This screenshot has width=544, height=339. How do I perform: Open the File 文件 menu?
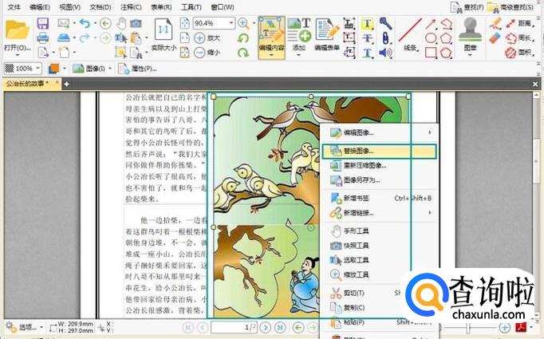[14, 7]
